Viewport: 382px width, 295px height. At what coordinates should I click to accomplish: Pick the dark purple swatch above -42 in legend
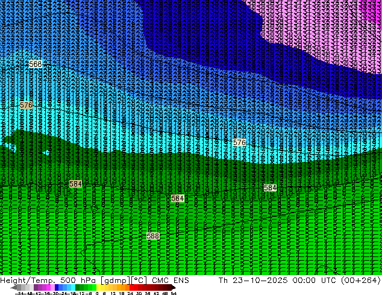coord(36,288)
